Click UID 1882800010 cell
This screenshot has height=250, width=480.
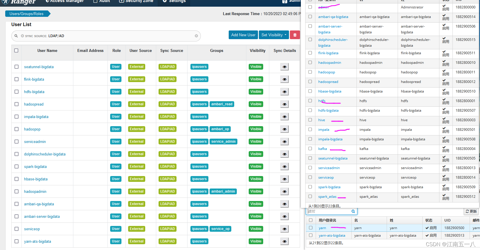pos(466,63)
